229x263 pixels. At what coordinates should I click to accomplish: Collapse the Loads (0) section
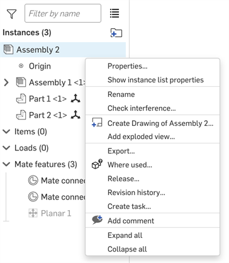6,148
